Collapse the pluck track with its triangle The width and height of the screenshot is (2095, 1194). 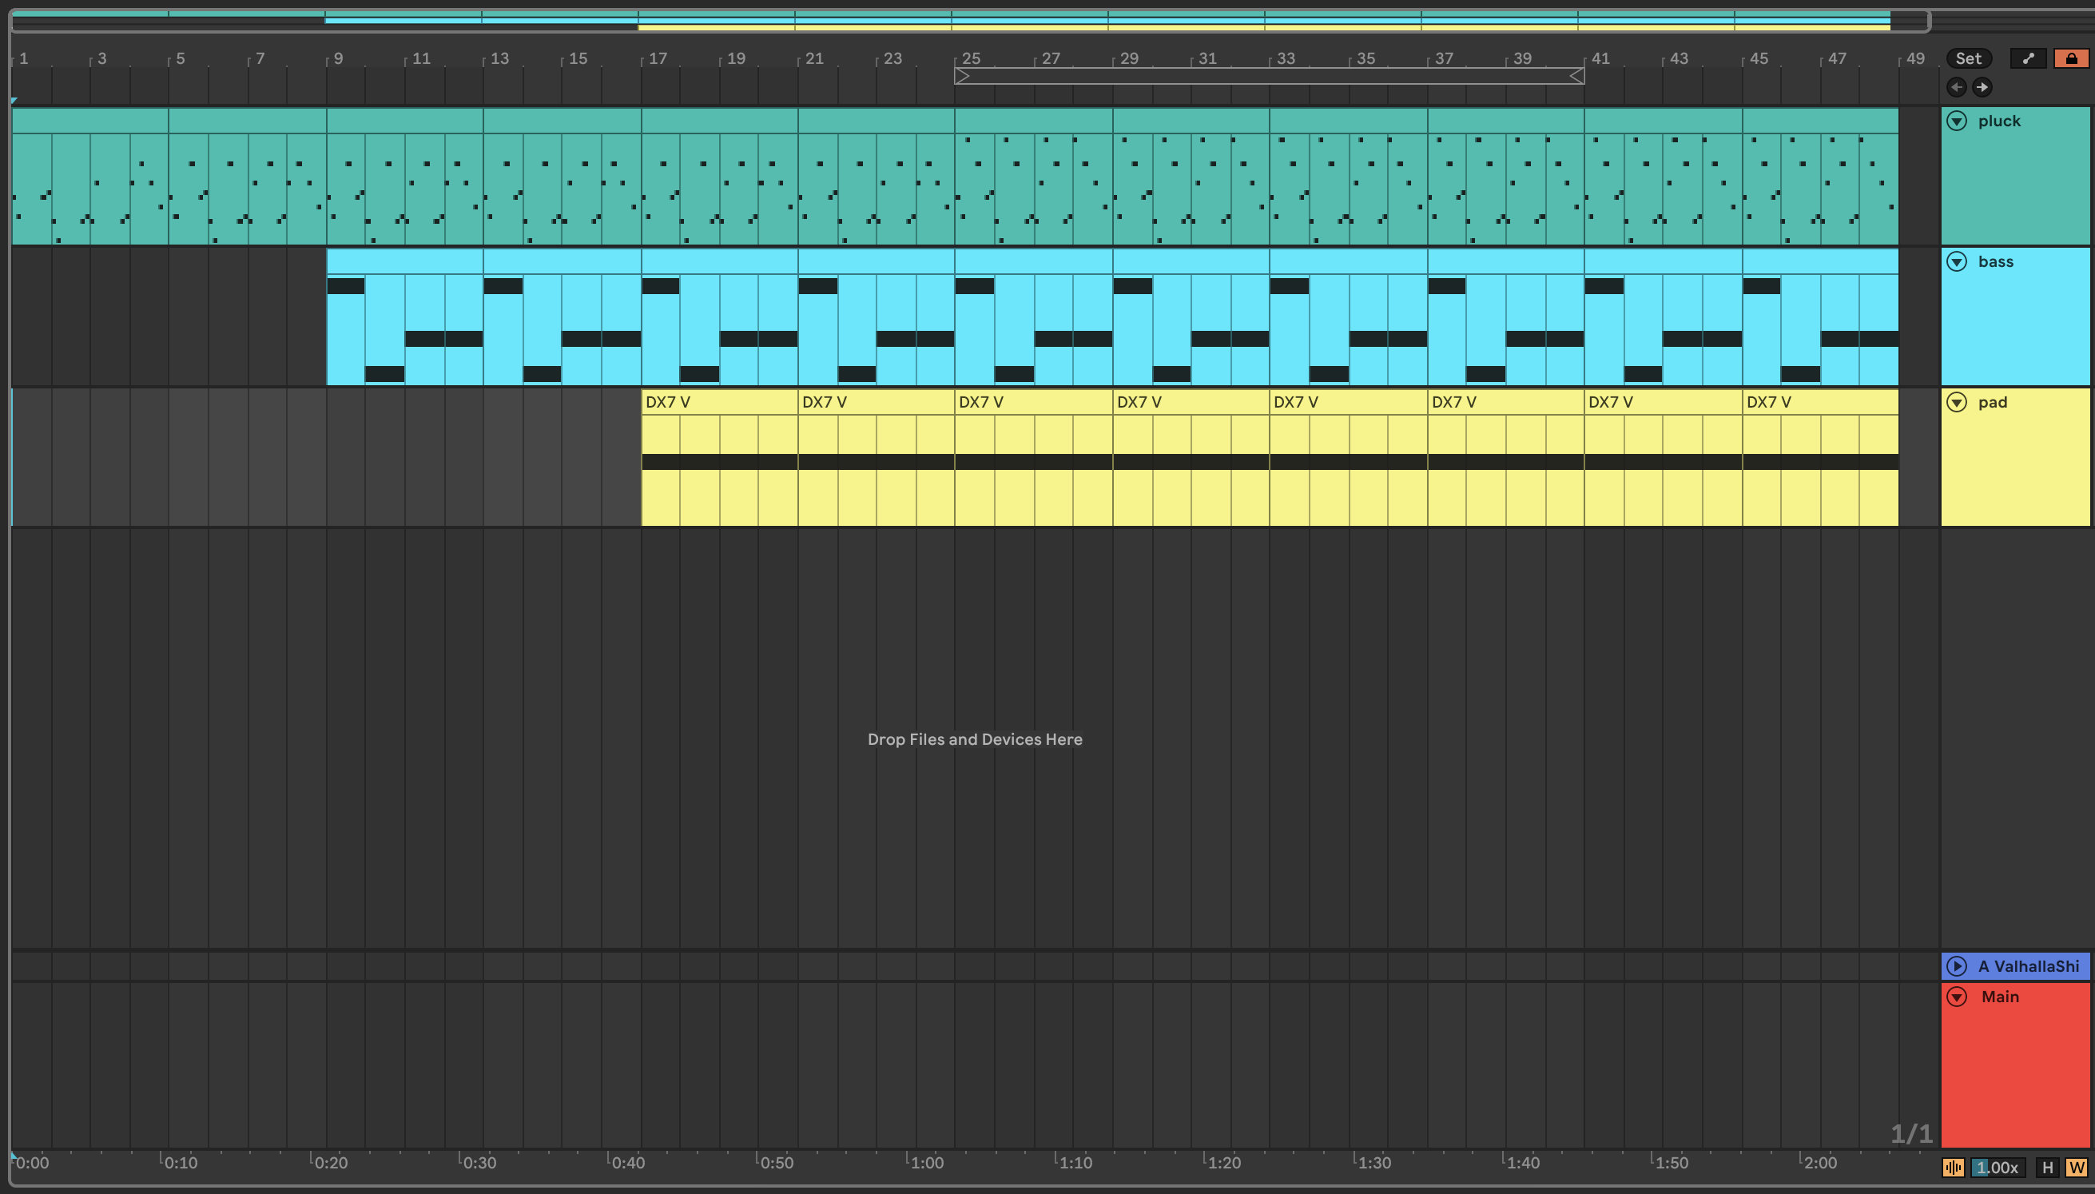1957,121
